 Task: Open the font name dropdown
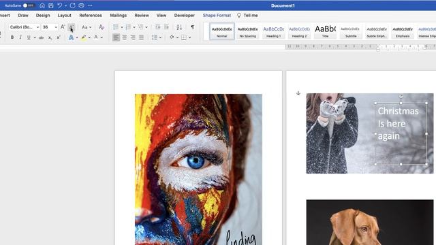coord(38,27)
